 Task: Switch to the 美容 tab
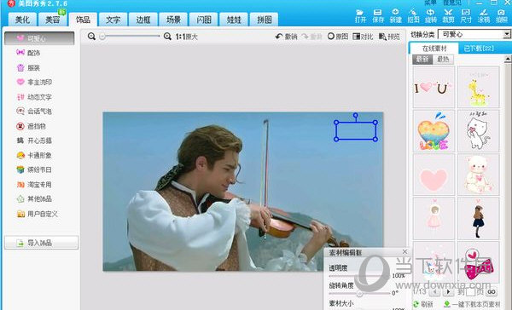tap(52, 20)
